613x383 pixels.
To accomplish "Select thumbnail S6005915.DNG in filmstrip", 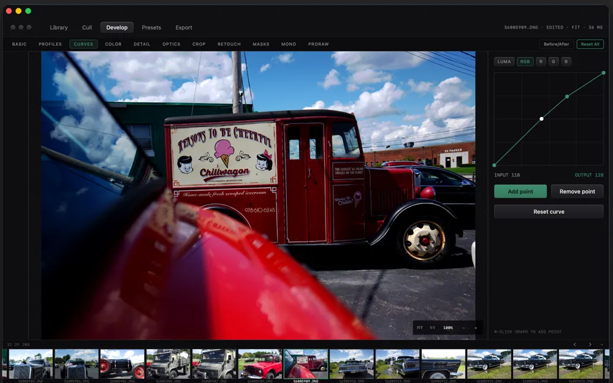I will click(581, 364).
